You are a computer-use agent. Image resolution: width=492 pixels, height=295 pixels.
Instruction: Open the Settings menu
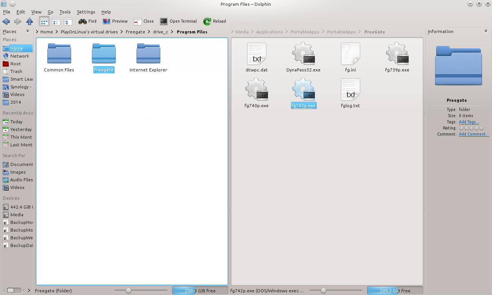pos(86,12)
